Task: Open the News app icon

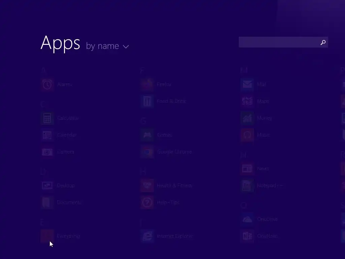Action: (x=247, y=169)
